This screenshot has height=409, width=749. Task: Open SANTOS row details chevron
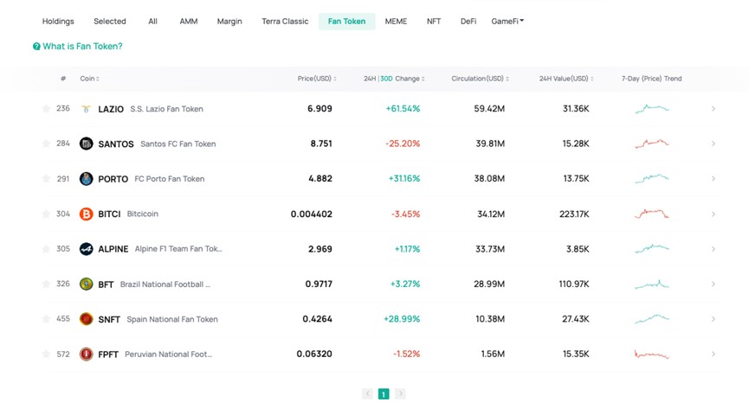(713, 144)
